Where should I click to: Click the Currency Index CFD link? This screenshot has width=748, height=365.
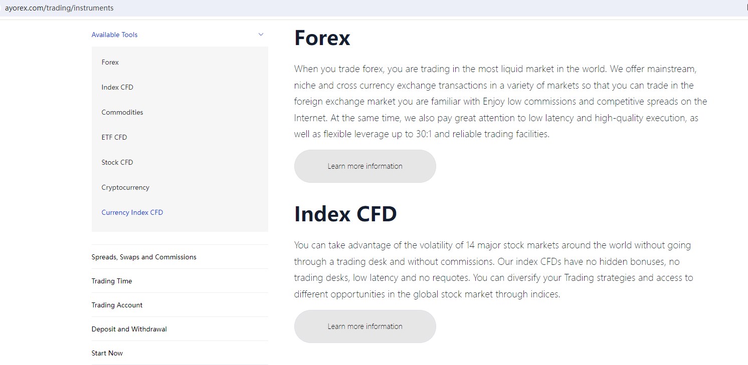click(x=132, y=212)
